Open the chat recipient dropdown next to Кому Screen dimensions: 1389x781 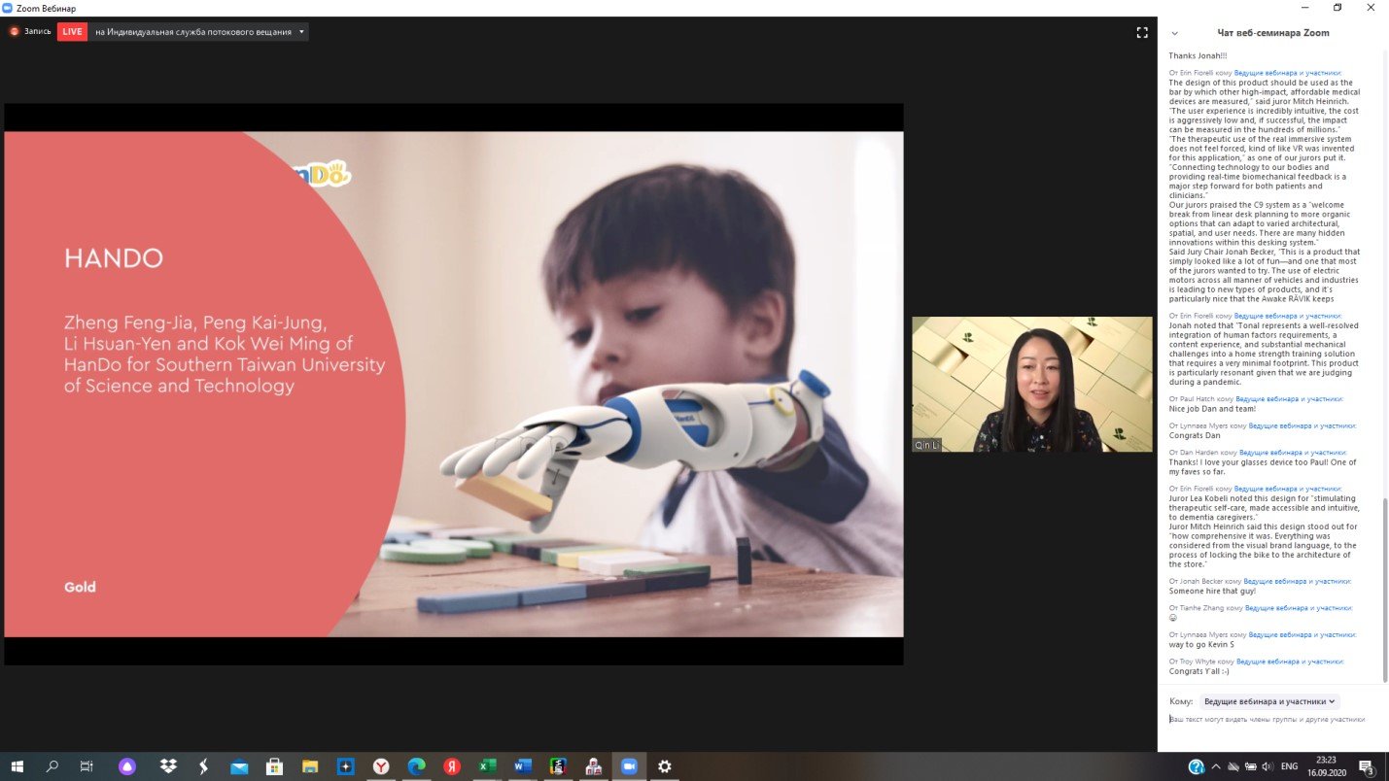point(1269,701)
